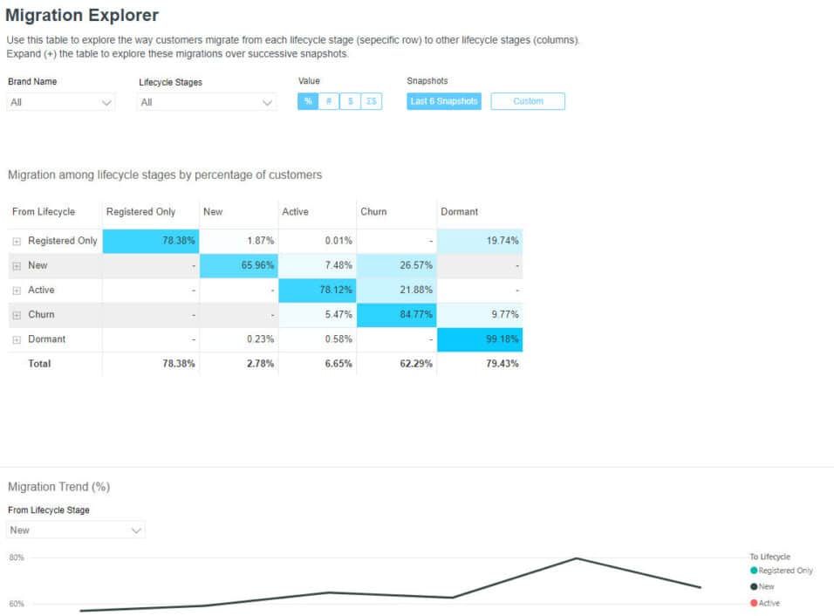Open the From Lifecycle Stage dropdown
This screenshot has width=834, height=616.
coord(75,530)
